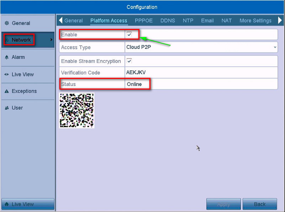Screen dimensions: 285x212
Task: Select the Platform Access tab
Action: pos(109,21)
